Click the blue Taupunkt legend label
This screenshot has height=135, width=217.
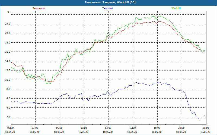coord(108,8)
